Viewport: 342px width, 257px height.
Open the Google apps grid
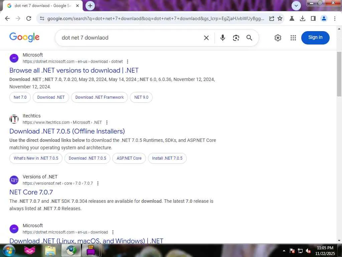[293, 38]
